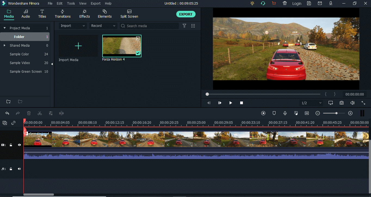Select the Folder item under Project Media
The image size is (371, 197).
pyautogui.click(x=25, y=37)
